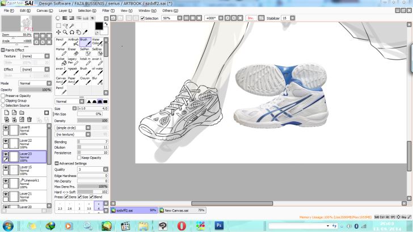
Task: Hide Layer22 using its eye icon
Action: tap(6, 141)
